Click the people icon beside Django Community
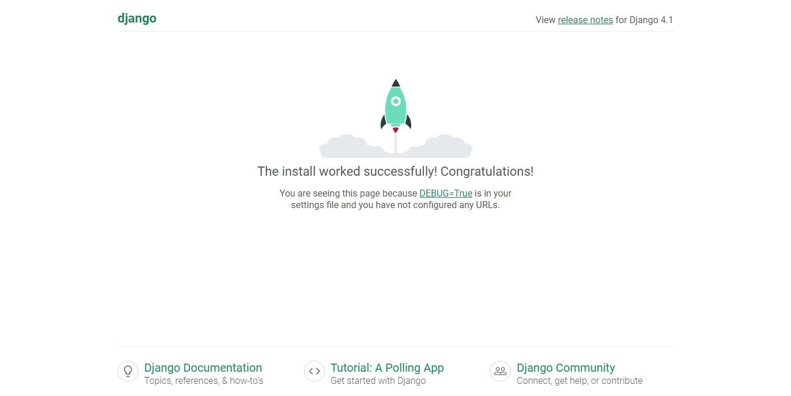 click(x=500, y=371)
